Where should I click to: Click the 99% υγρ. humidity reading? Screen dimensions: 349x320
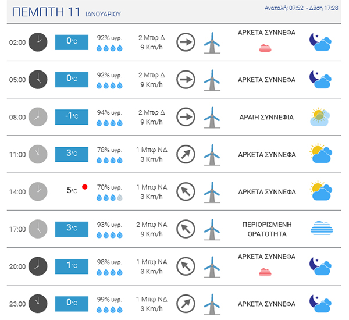pos(109,299)
